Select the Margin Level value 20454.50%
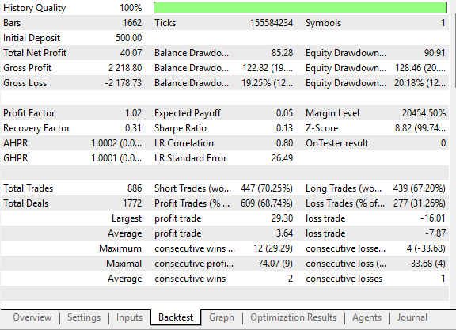The height and width of the screenshot is (330, 456). coord(424,113)
